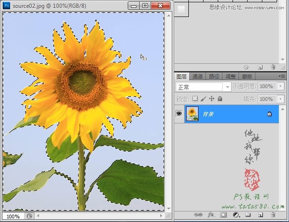Add a layer mask
Image resolution: width=289 pixels, height=222 pixels.
click(223, 215)
